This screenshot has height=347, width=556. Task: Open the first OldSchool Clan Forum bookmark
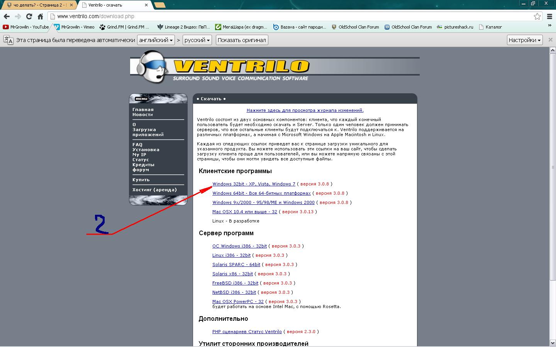point(355,27)
